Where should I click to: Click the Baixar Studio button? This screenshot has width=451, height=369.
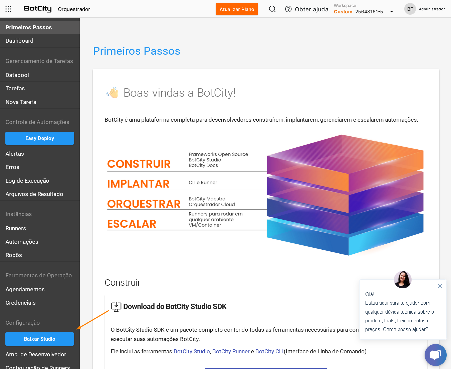[x=39, y=339]
